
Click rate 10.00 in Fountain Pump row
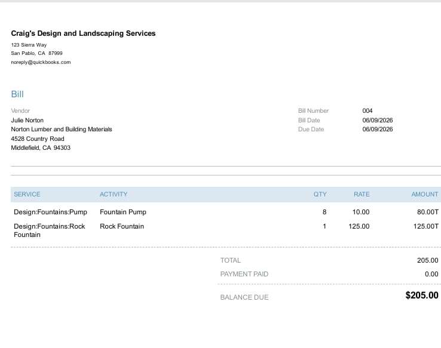coord(361,212)
